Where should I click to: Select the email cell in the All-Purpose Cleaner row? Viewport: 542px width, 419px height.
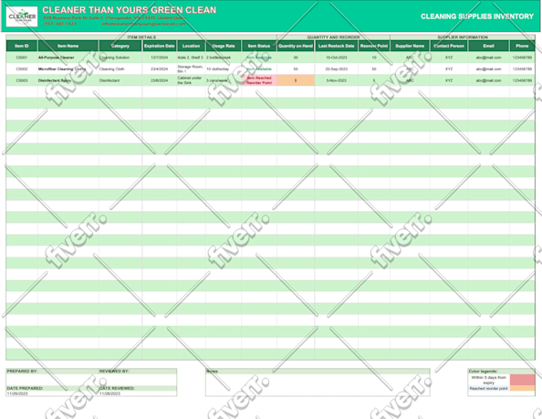coord(488,58)
